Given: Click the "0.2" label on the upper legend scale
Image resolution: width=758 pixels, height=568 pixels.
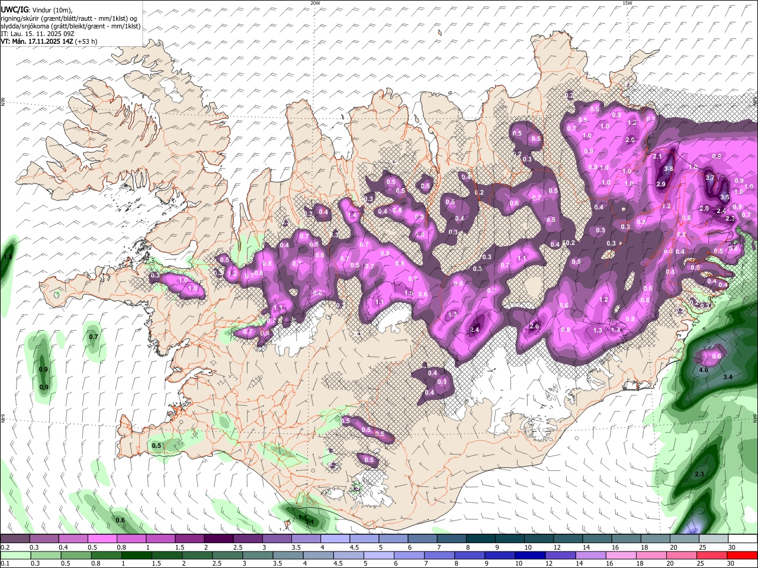Looking at the screenshot, I should [x=5, y=547].
